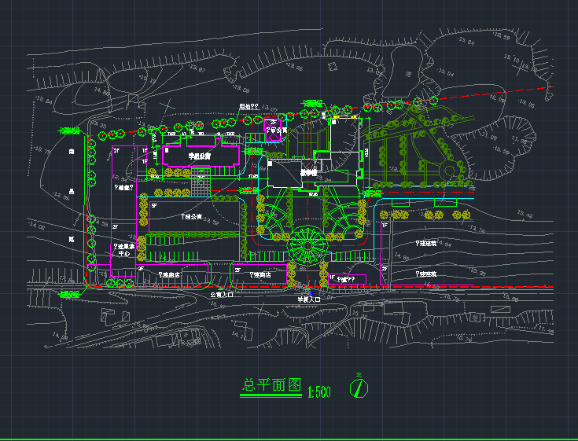Click the magenta outlined teaching building at top
This screenshot has width=578, height=441.
click(200, 156)
